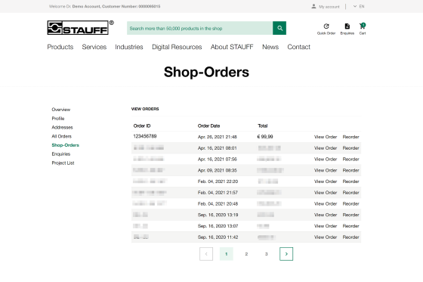The image size is (423, 282).
Task: Open the Contact menu item
Action: tap(298, 47)
